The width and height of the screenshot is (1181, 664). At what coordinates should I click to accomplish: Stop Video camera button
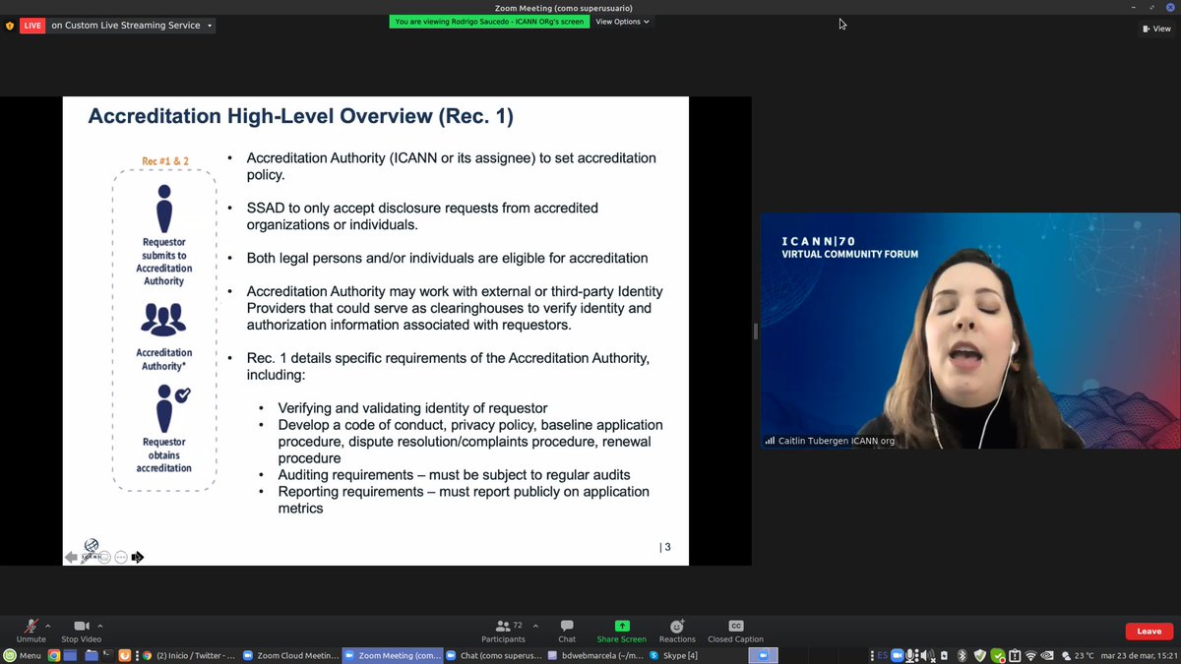82,630
